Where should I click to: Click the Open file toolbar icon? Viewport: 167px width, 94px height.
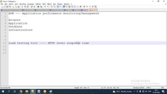4,7
